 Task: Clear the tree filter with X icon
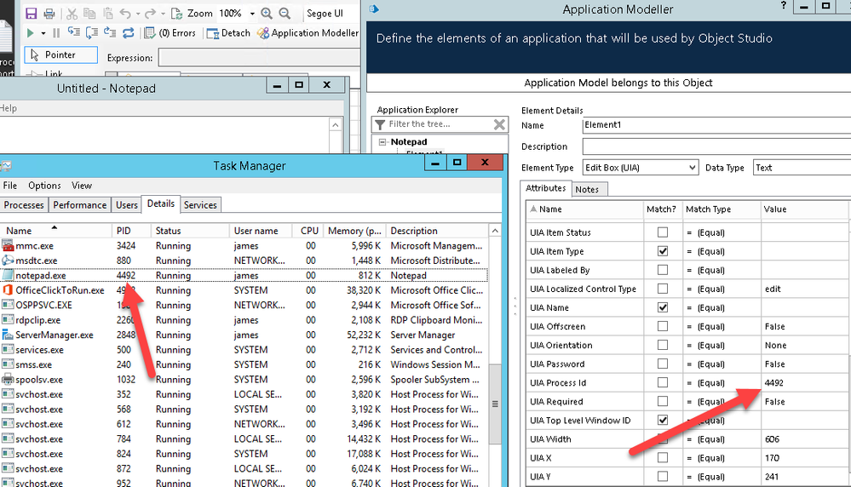(x=500, y=124)
